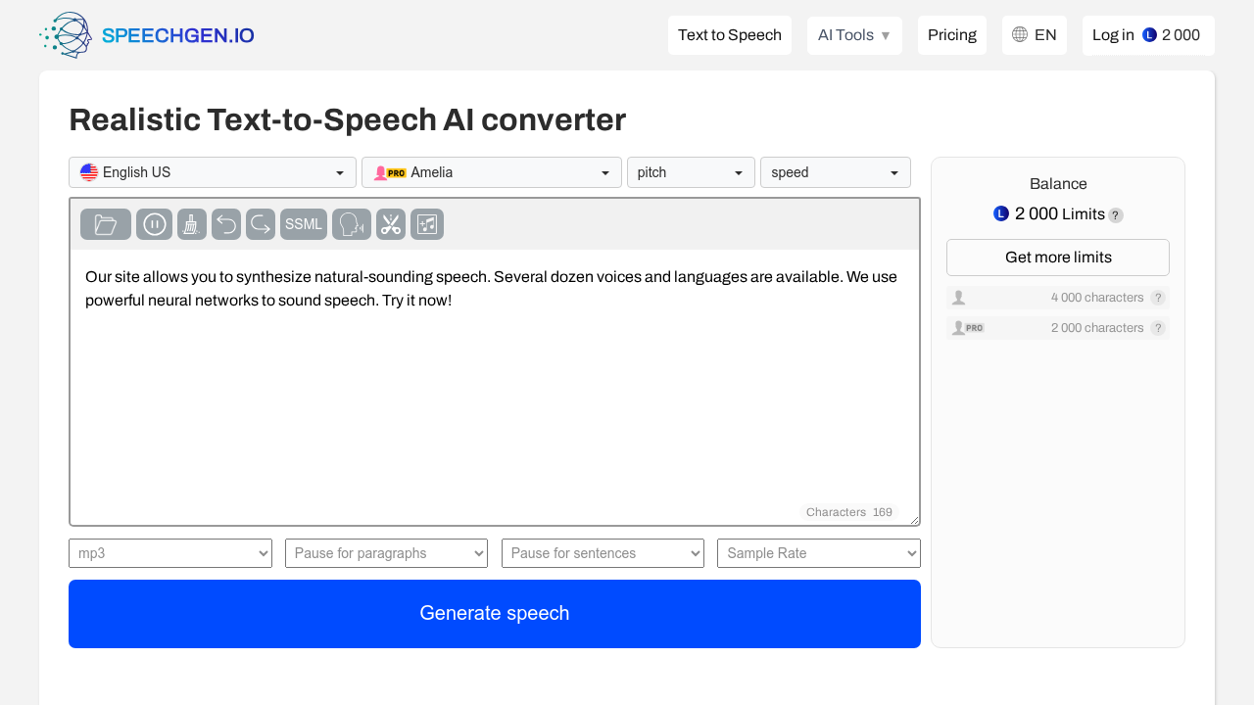Open the add background music icon
The image size is (1254, 705).
427,224
